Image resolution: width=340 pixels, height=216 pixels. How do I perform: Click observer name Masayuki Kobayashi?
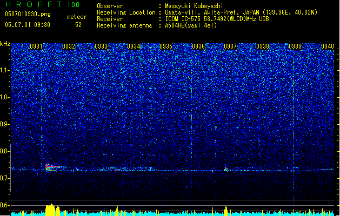[194, 6]
